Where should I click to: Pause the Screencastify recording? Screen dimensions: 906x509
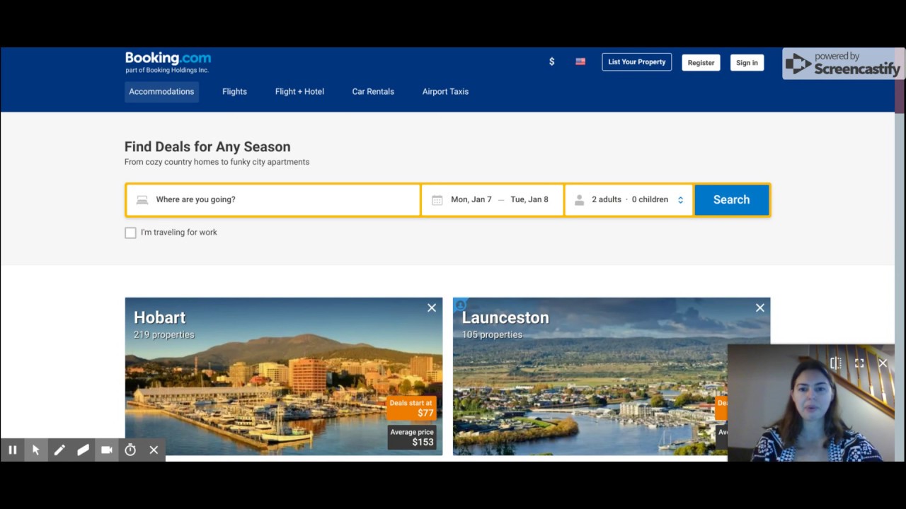[12, 450]
